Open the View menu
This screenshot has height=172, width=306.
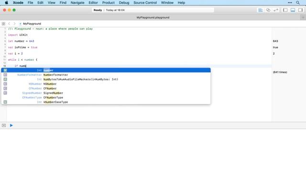(x=52, y=3)
